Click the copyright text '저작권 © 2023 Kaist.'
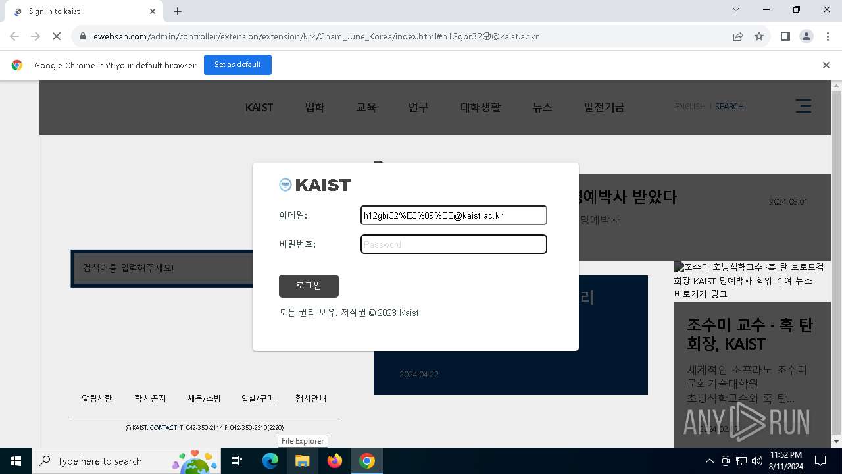The height and width of the screenshot is (474, 842). click(x=381, y=313)
